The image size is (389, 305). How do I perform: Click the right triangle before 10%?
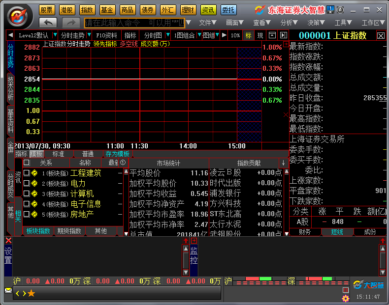pos(224,35)
